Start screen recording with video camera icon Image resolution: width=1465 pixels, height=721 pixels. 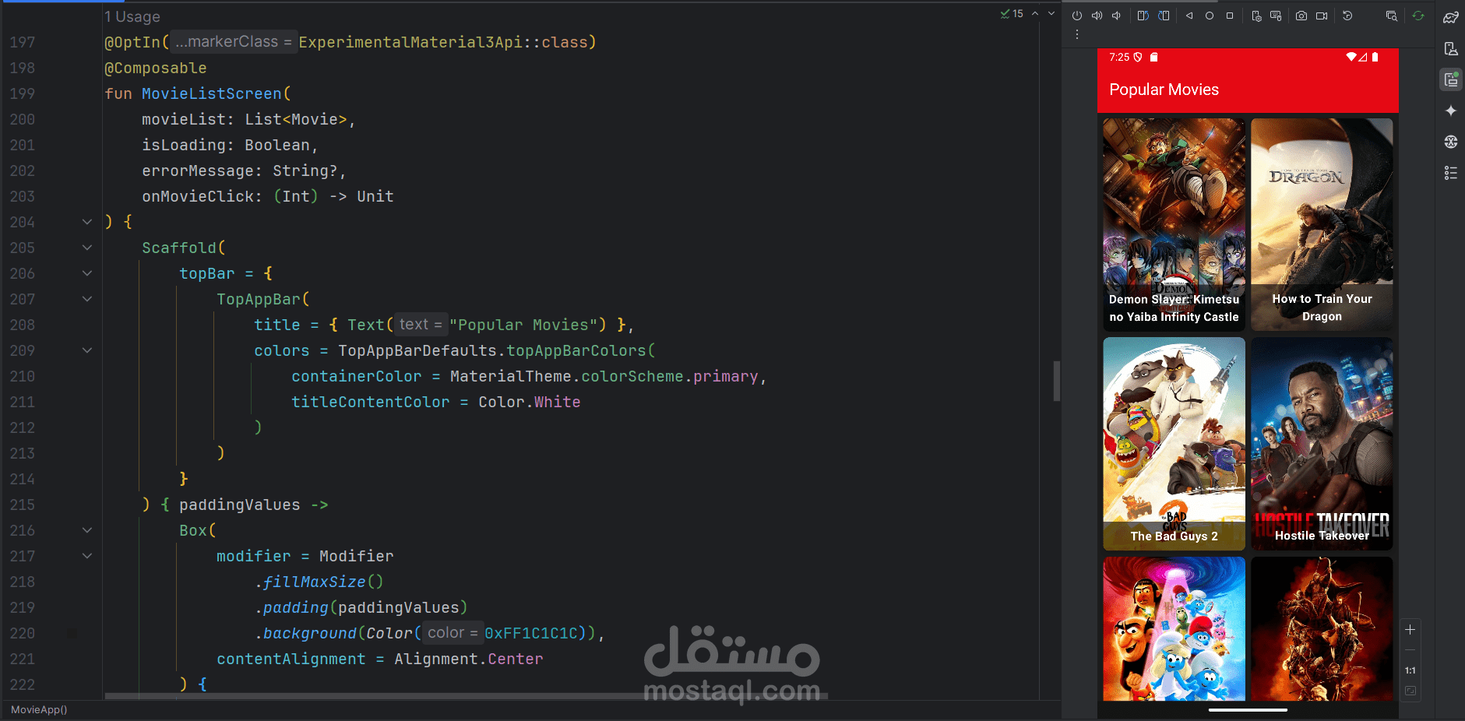[1322, 16]
